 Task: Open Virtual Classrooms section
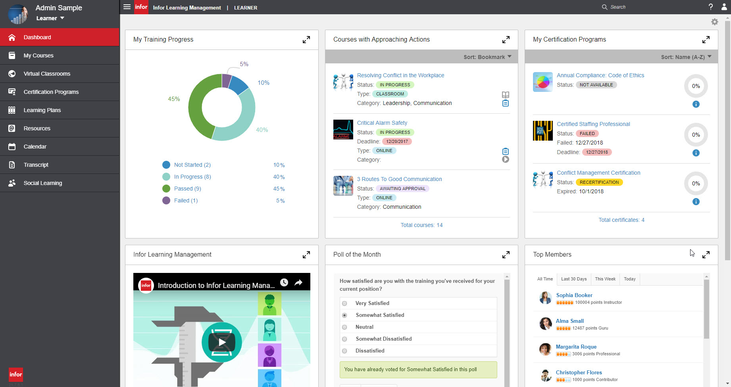click(47, 73)
